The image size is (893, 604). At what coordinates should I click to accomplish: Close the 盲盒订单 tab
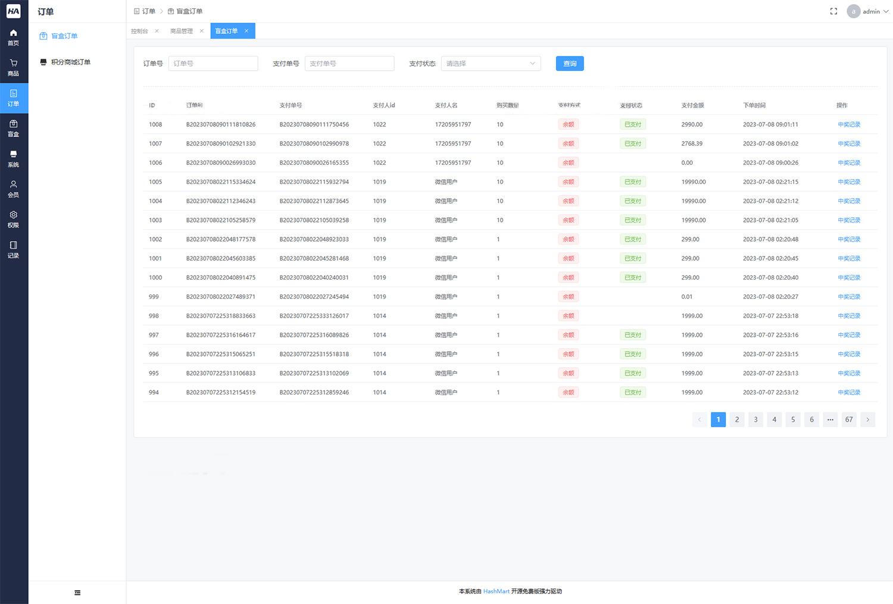click(246, 31)
